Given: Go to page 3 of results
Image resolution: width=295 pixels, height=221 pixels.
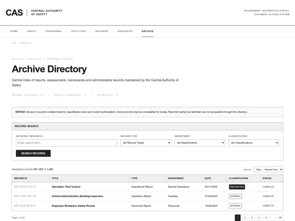Looking at the screenshot, I should click(x=252, y=218).
